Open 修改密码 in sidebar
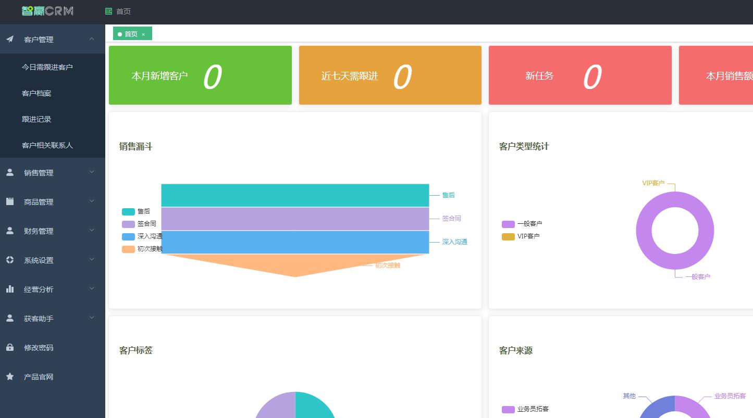753x418 pixels. tap(53, 347)
